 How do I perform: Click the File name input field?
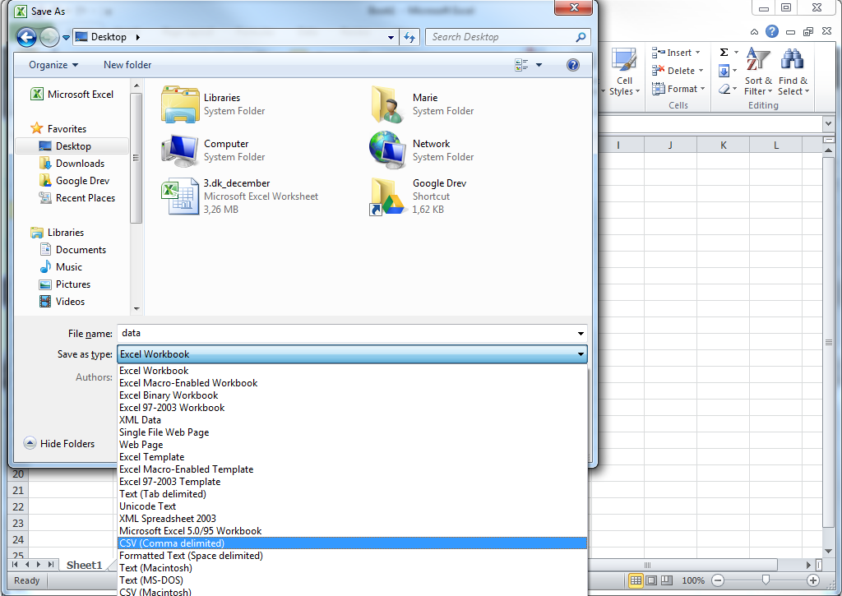[346, 334]
